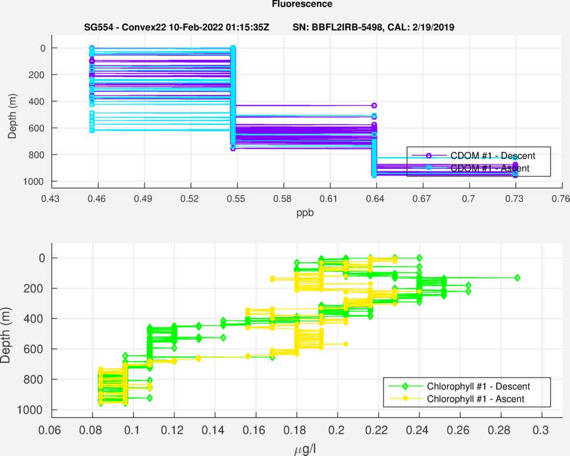Screen dimensions: 570x456
Task: Click the "0.73" tick on ppb axis
Action: coord(514,198)
